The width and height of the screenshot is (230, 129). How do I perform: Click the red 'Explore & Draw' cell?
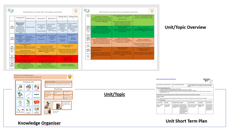coord(25,59)
